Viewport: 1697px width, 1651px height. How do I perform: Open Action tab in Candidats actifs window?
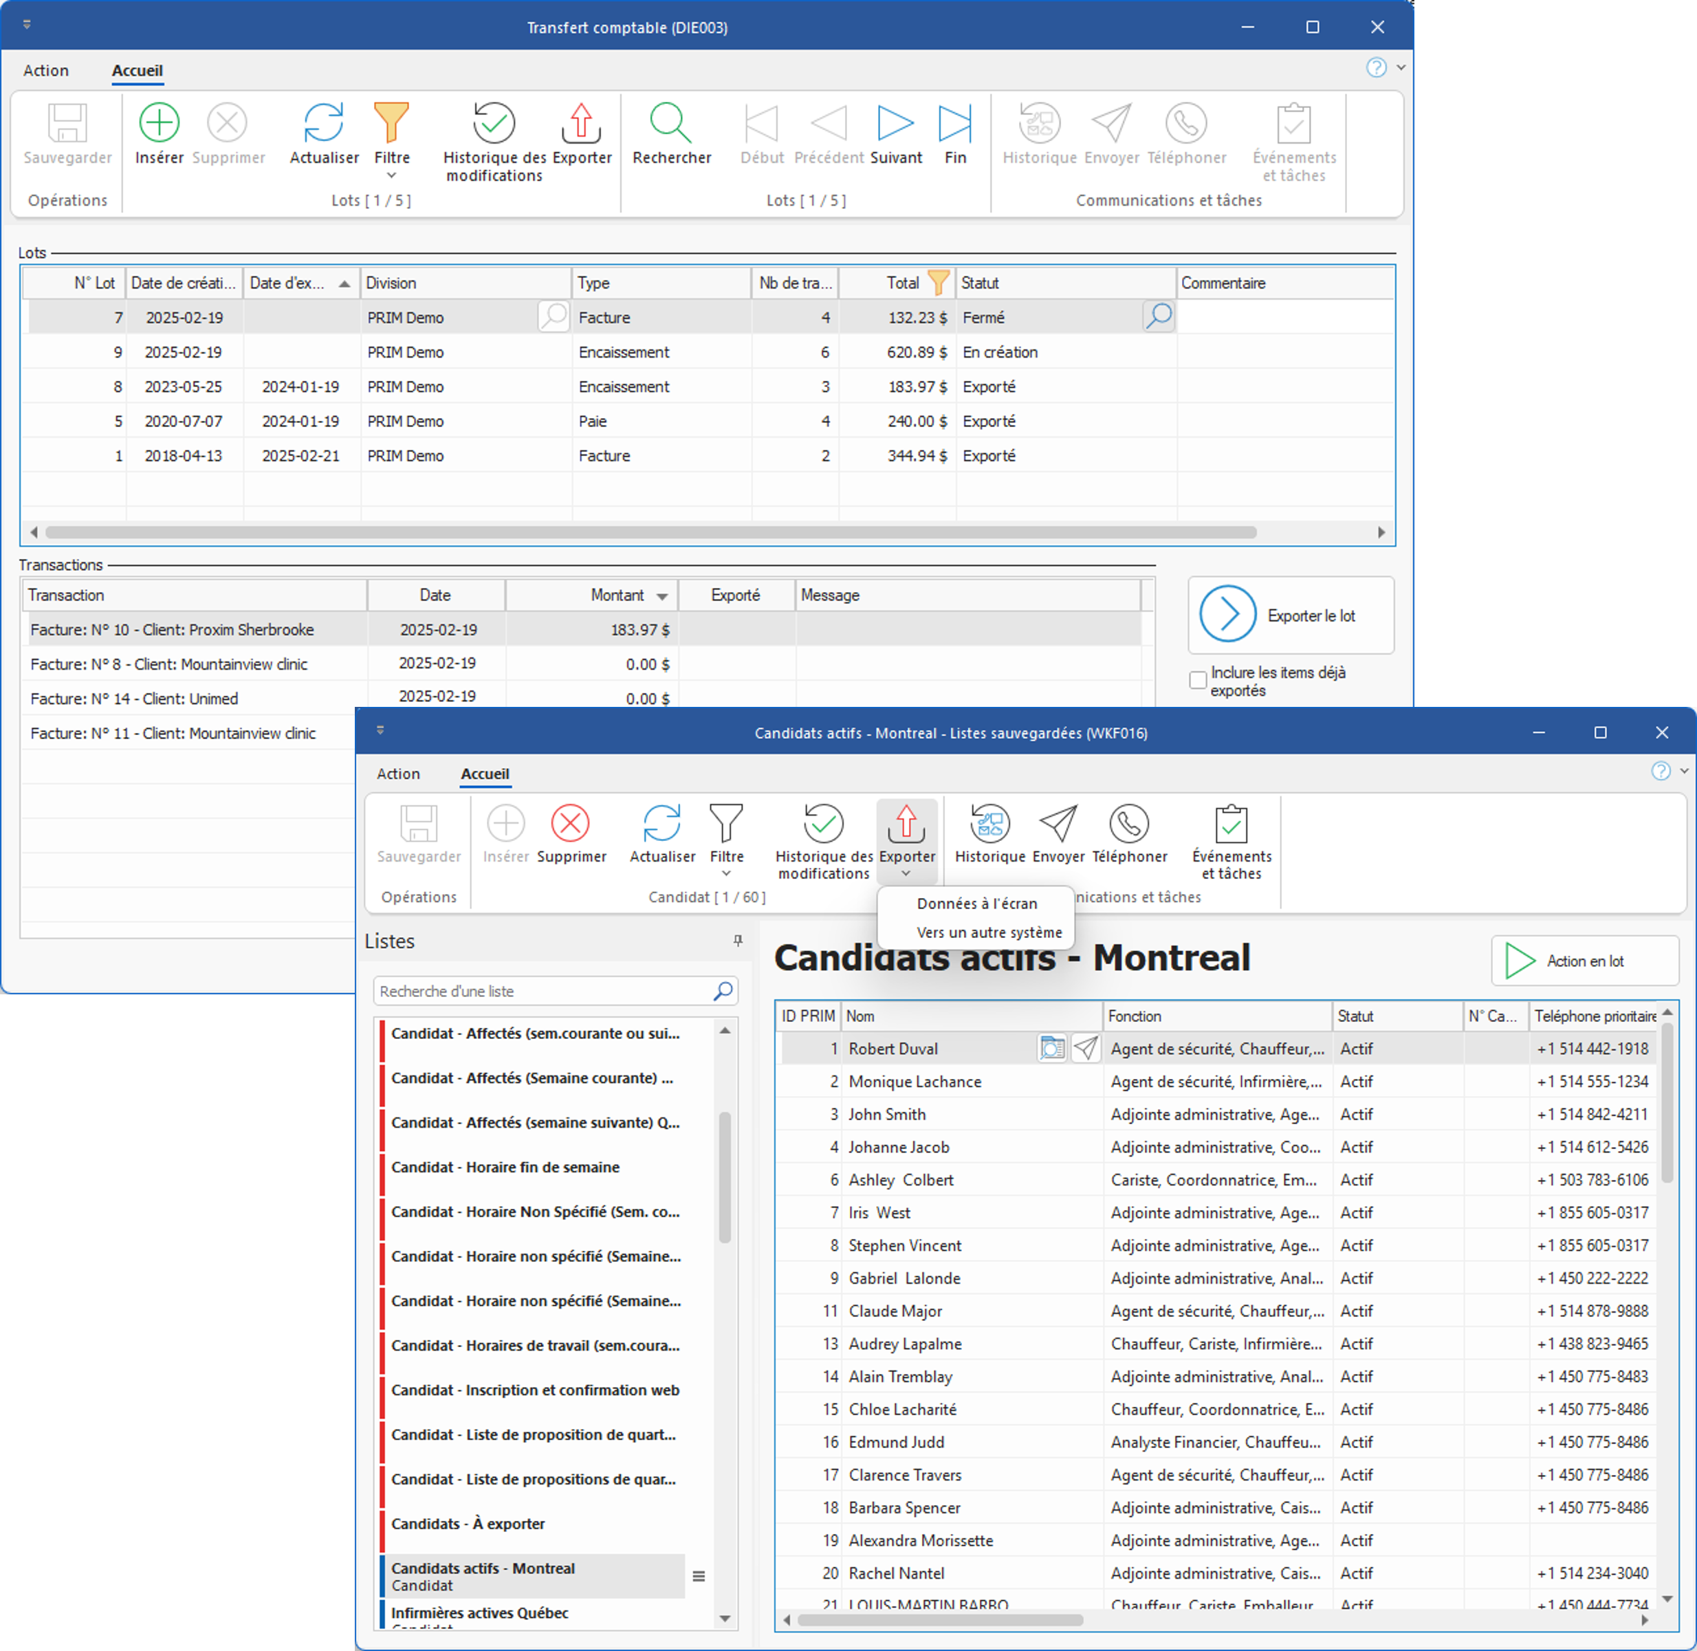tap(398, 774)
